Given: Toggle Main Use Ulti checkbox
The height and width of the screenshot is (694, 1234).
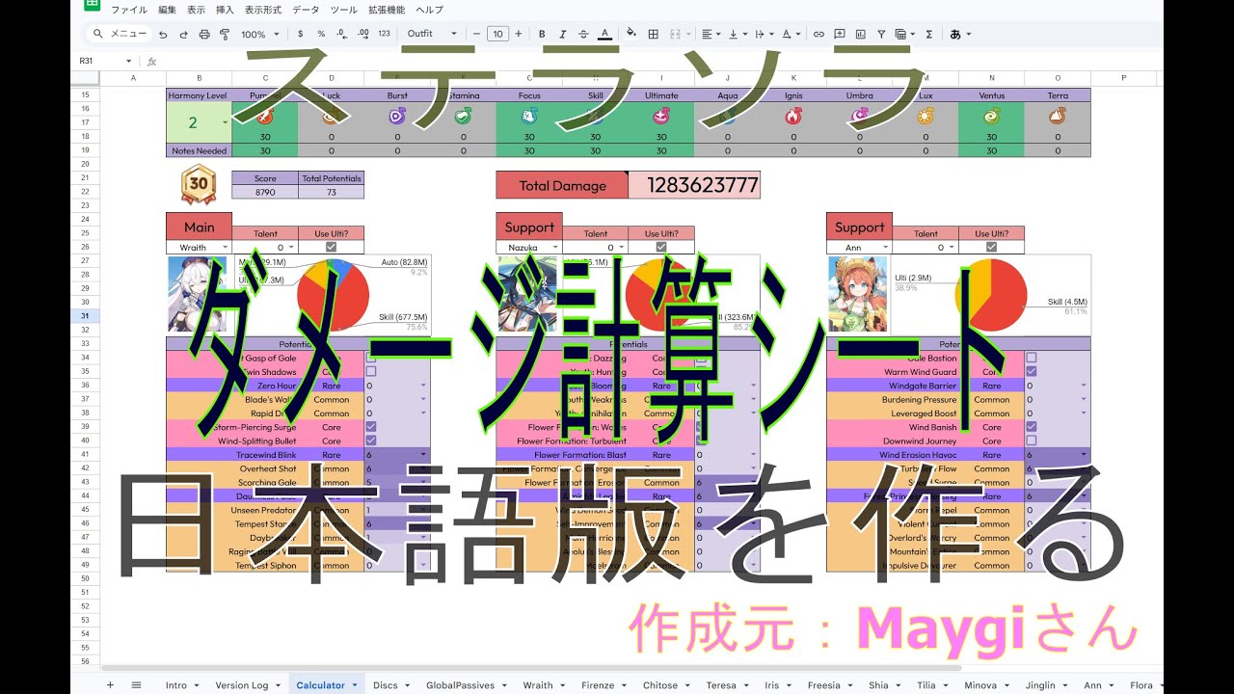Looking at the screenshot, I should (x=332, y=248).
